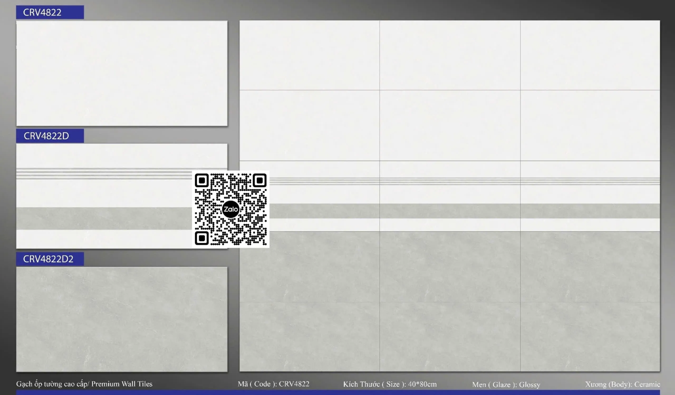
Task: Click the 'Men ( Glaze ): Glossy' text
Action: click(x=506, y=384)
